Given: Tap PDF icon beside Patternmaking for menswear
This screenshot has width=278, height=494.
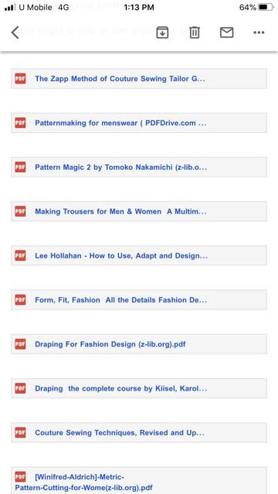Looking at the screenshot, I should pyautogui.click(x=21, y=123).
